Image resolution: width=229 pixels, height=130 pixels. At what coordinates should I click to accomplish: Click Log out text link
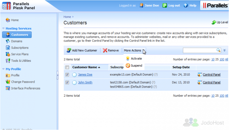(174, 5)
